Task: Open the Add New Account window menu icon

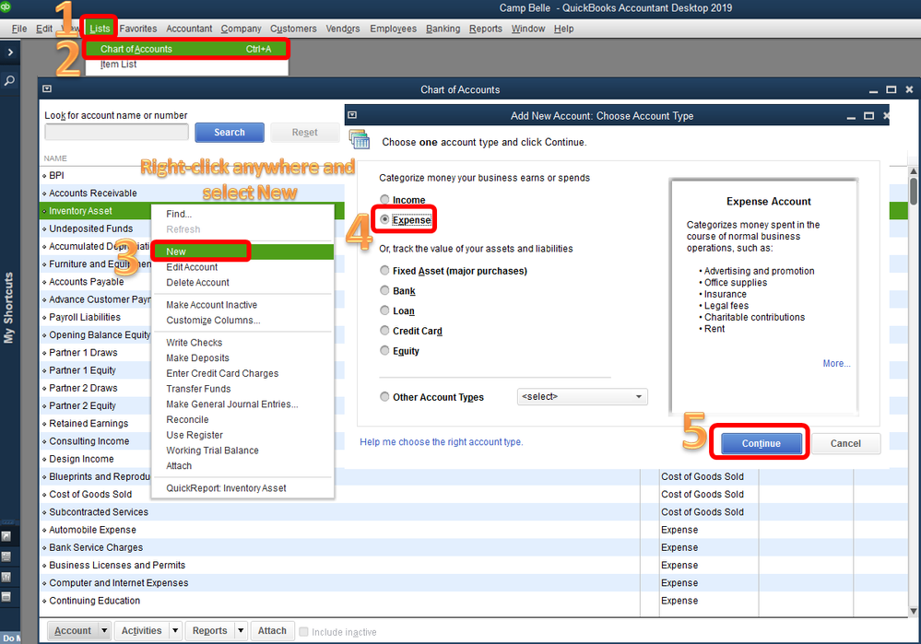Action: pyautogui.click(x=352, y=115)
